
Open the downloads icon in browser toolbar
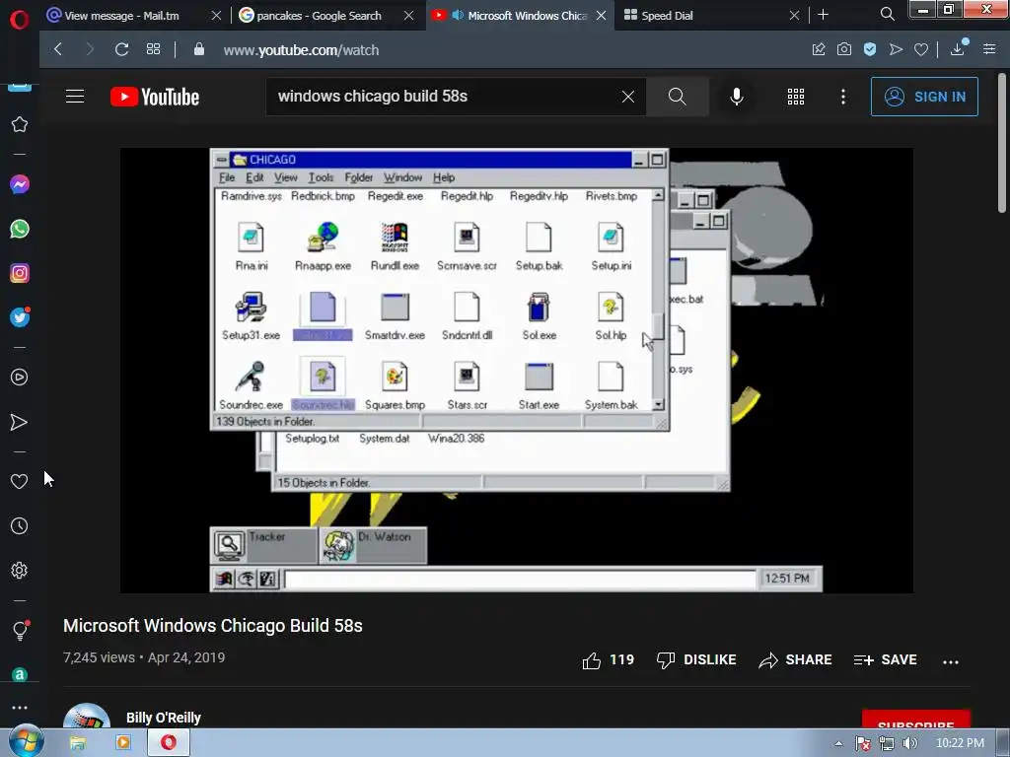tap(958, 49)
